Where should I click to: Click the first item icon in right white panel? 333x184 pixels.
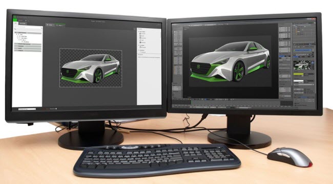point(140,34)
